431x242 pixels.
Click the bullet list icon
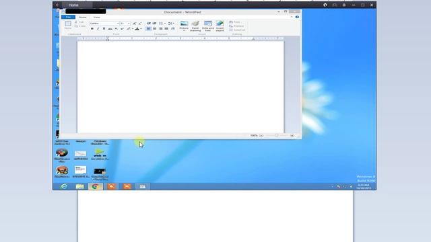coord(161,24)
